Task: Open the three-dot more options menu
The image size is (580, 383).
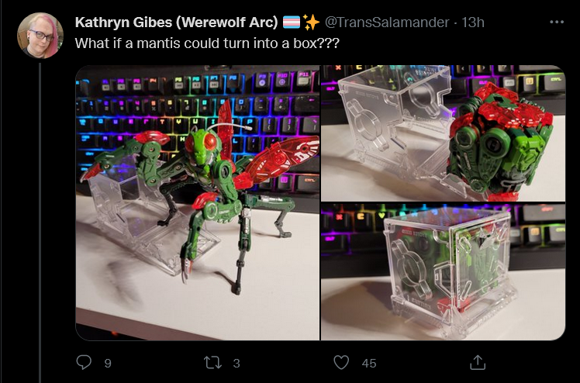Action: (557, 22)
